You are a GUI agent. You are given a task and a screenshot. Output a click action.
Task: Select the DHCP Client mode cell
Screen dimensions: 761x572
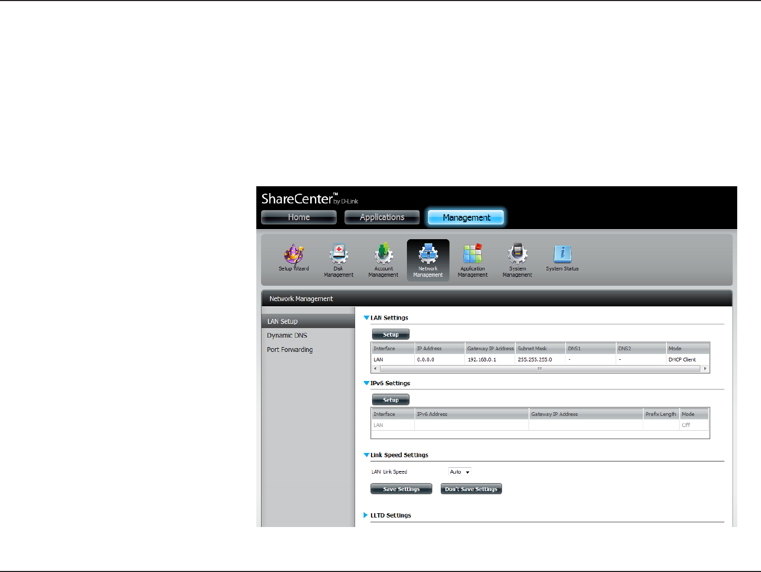(688, 360)
